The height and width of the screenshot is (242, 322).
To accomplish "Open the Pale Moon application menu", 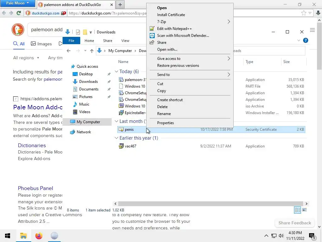I will point(18,3).
